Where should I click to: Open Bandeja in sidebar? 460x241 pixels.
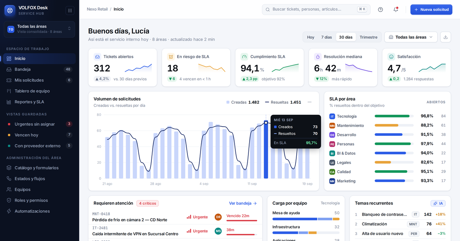pos(39,69)
